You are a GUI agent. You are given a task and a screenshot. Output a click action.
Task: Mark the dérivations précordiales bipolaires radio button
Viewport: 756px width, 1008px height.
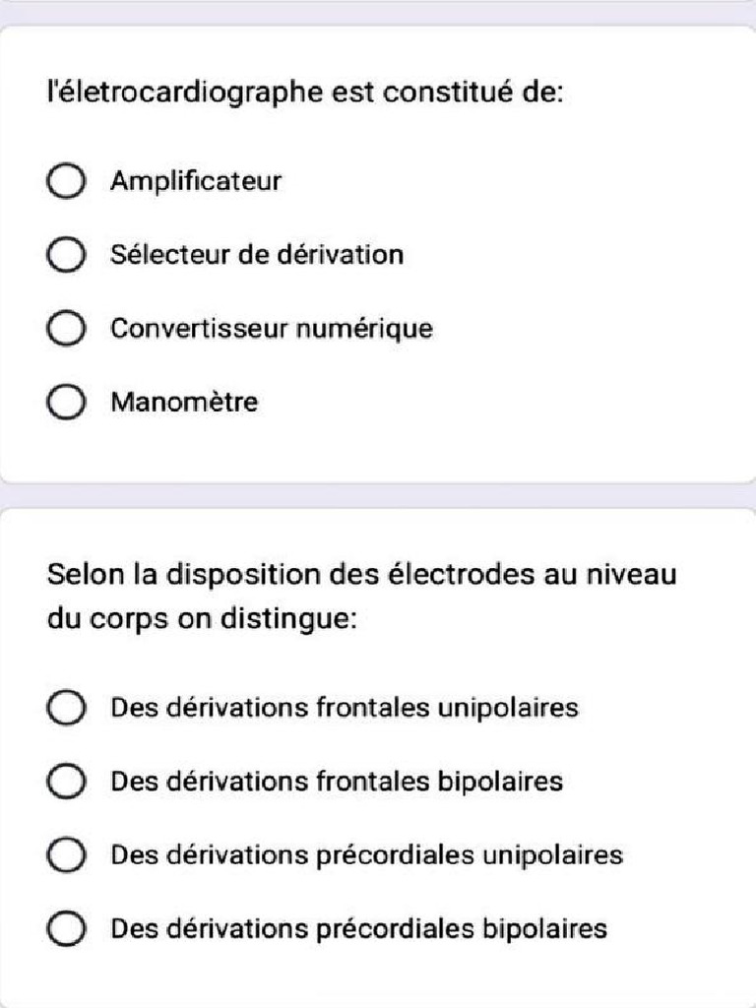(65, 928)
